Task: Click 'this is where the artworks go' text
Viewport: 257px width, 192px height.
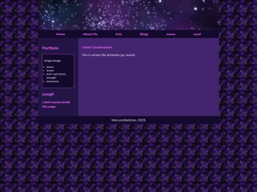Action: [x=109, y=55]
